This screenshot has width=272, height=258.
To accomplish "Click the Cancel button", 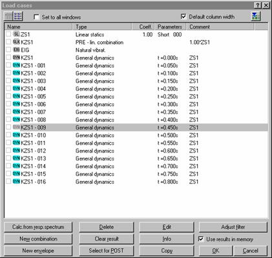I will 251,251.
